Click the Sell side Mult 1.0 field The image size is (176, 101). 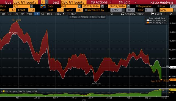pyautogui.click(x=60, y=10)
